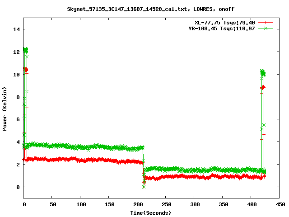The width and height of the screenshot is (289, 217).
Task: Click the red end cluster near 8.8 K
Action: [263, 87]
